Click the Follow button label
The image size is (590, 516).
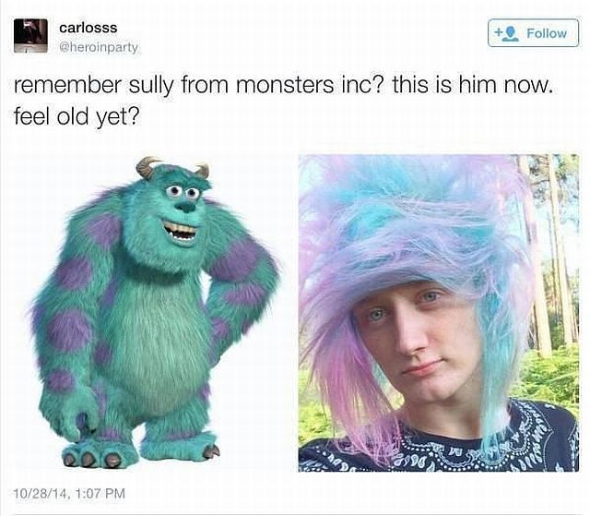point(547,33)
